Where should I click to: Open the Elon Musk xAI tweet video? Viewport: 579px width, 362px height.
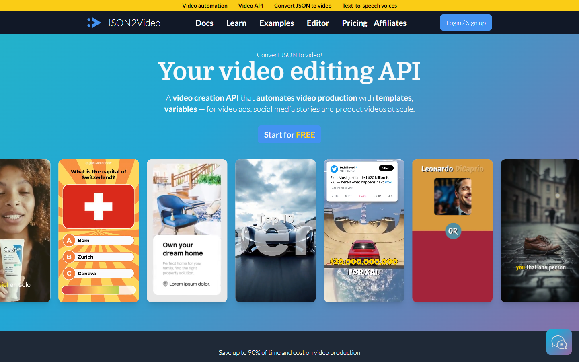tap(364, 231)
